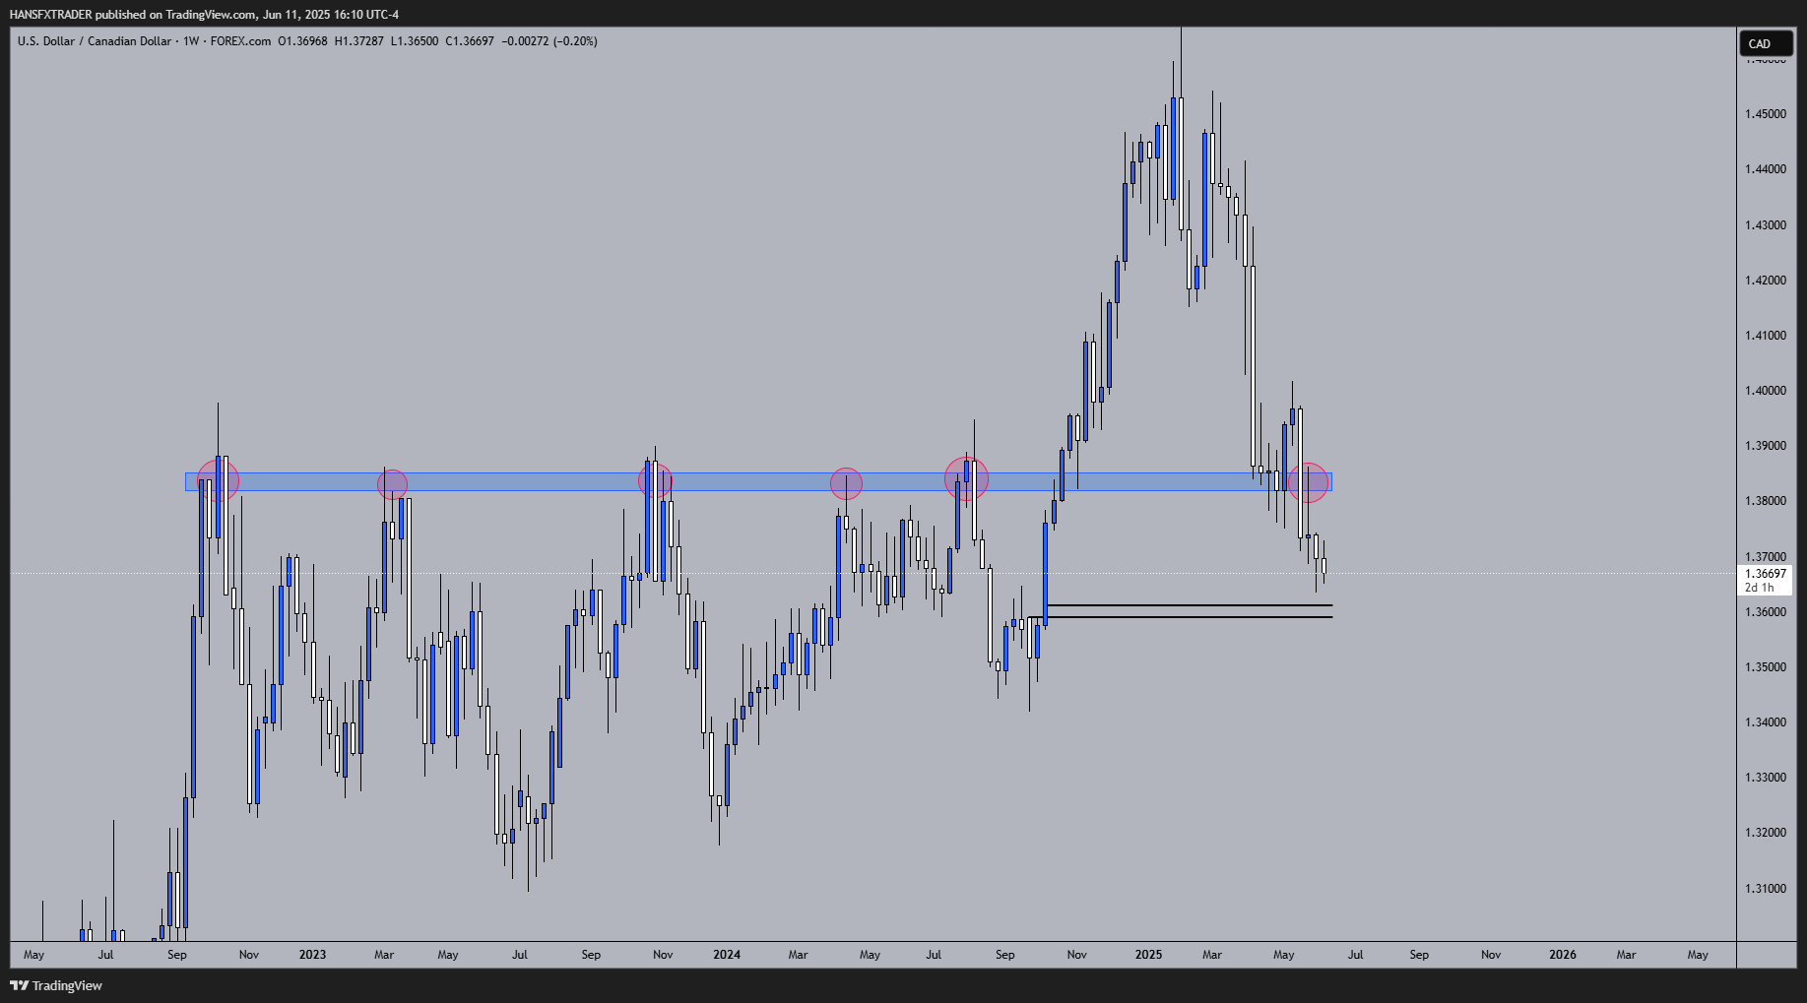Screen dimensions: 1807x1003
Task: Click the 1W timeframe label in the legend
Action: tap(191, 41)
